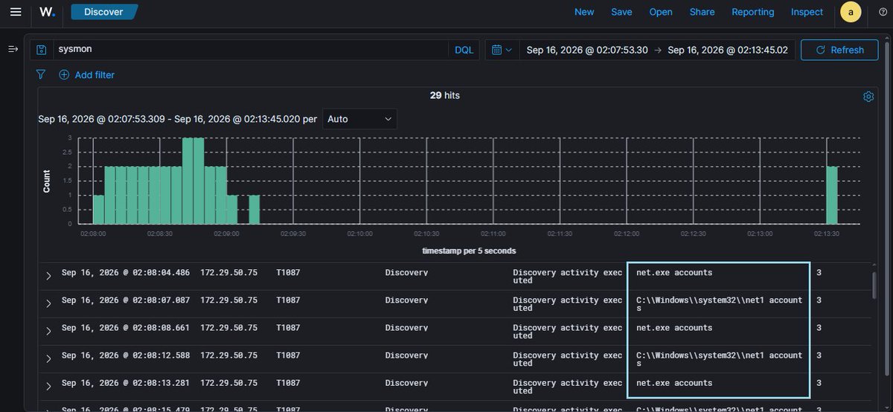The image size is (893, 412).
Task: Click 'net.exe accounts' in 02:08:13.281 row
Action: (674, 383)
